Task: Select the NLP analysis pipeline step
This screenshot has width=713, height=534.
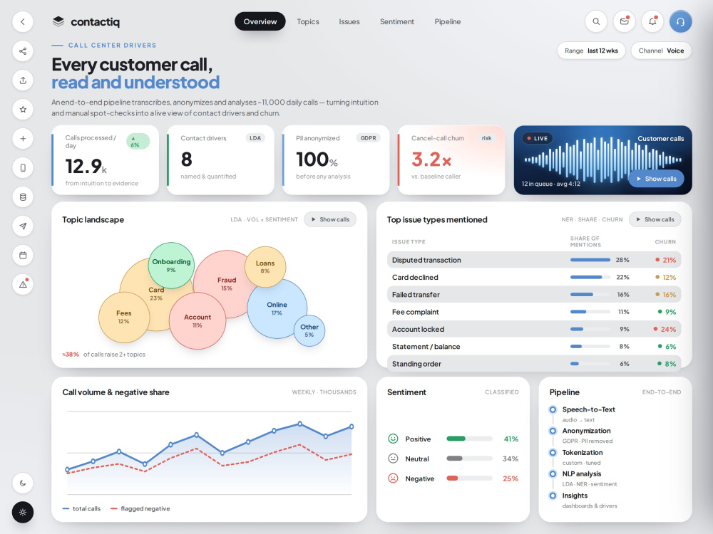Action: [583, 478]
